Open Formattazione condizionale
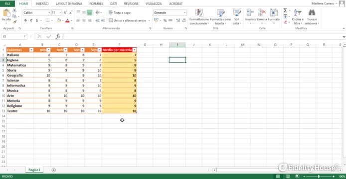This screenshot has width=346, height=179. pyautogui.click(x=199, y=17)
